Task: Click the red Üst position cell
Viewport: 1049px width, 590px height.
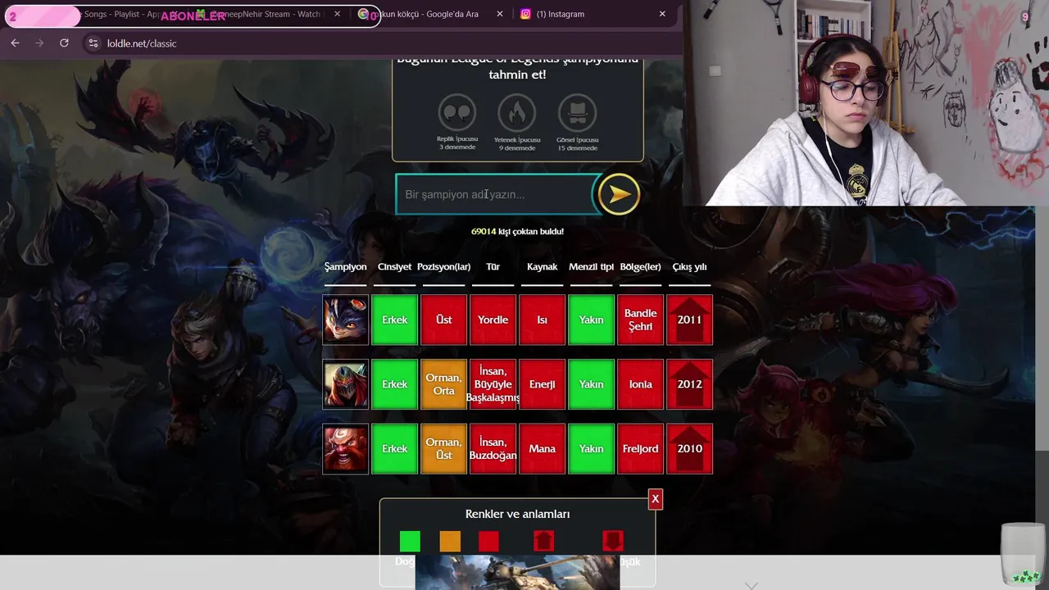Action: click(x=443, y=320)
